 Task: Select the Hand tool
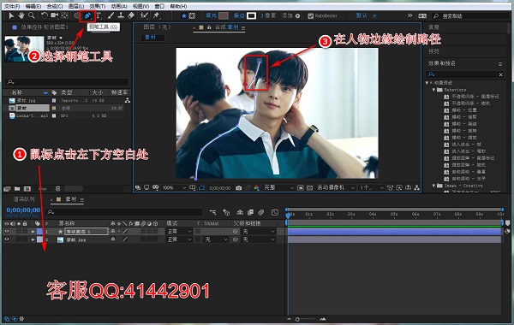21,15
